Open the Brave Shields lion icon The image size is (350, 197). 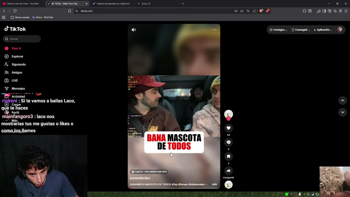[x=261, y=11]
